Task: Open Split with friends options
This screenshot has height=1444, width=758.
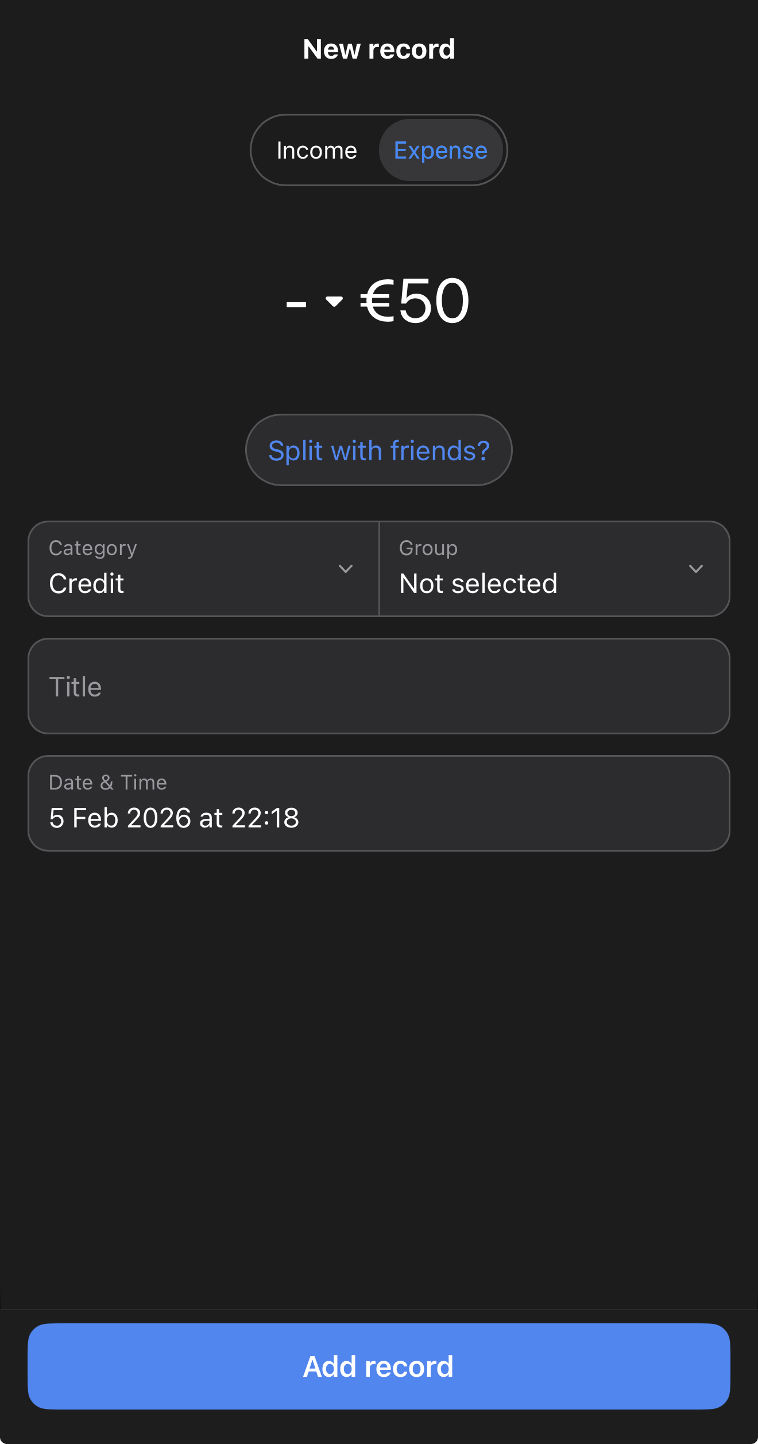Action: [x=378, y=450]
